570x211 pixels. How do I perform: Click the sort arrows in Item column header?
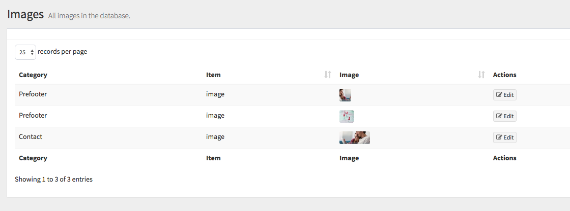click(327, 75)
